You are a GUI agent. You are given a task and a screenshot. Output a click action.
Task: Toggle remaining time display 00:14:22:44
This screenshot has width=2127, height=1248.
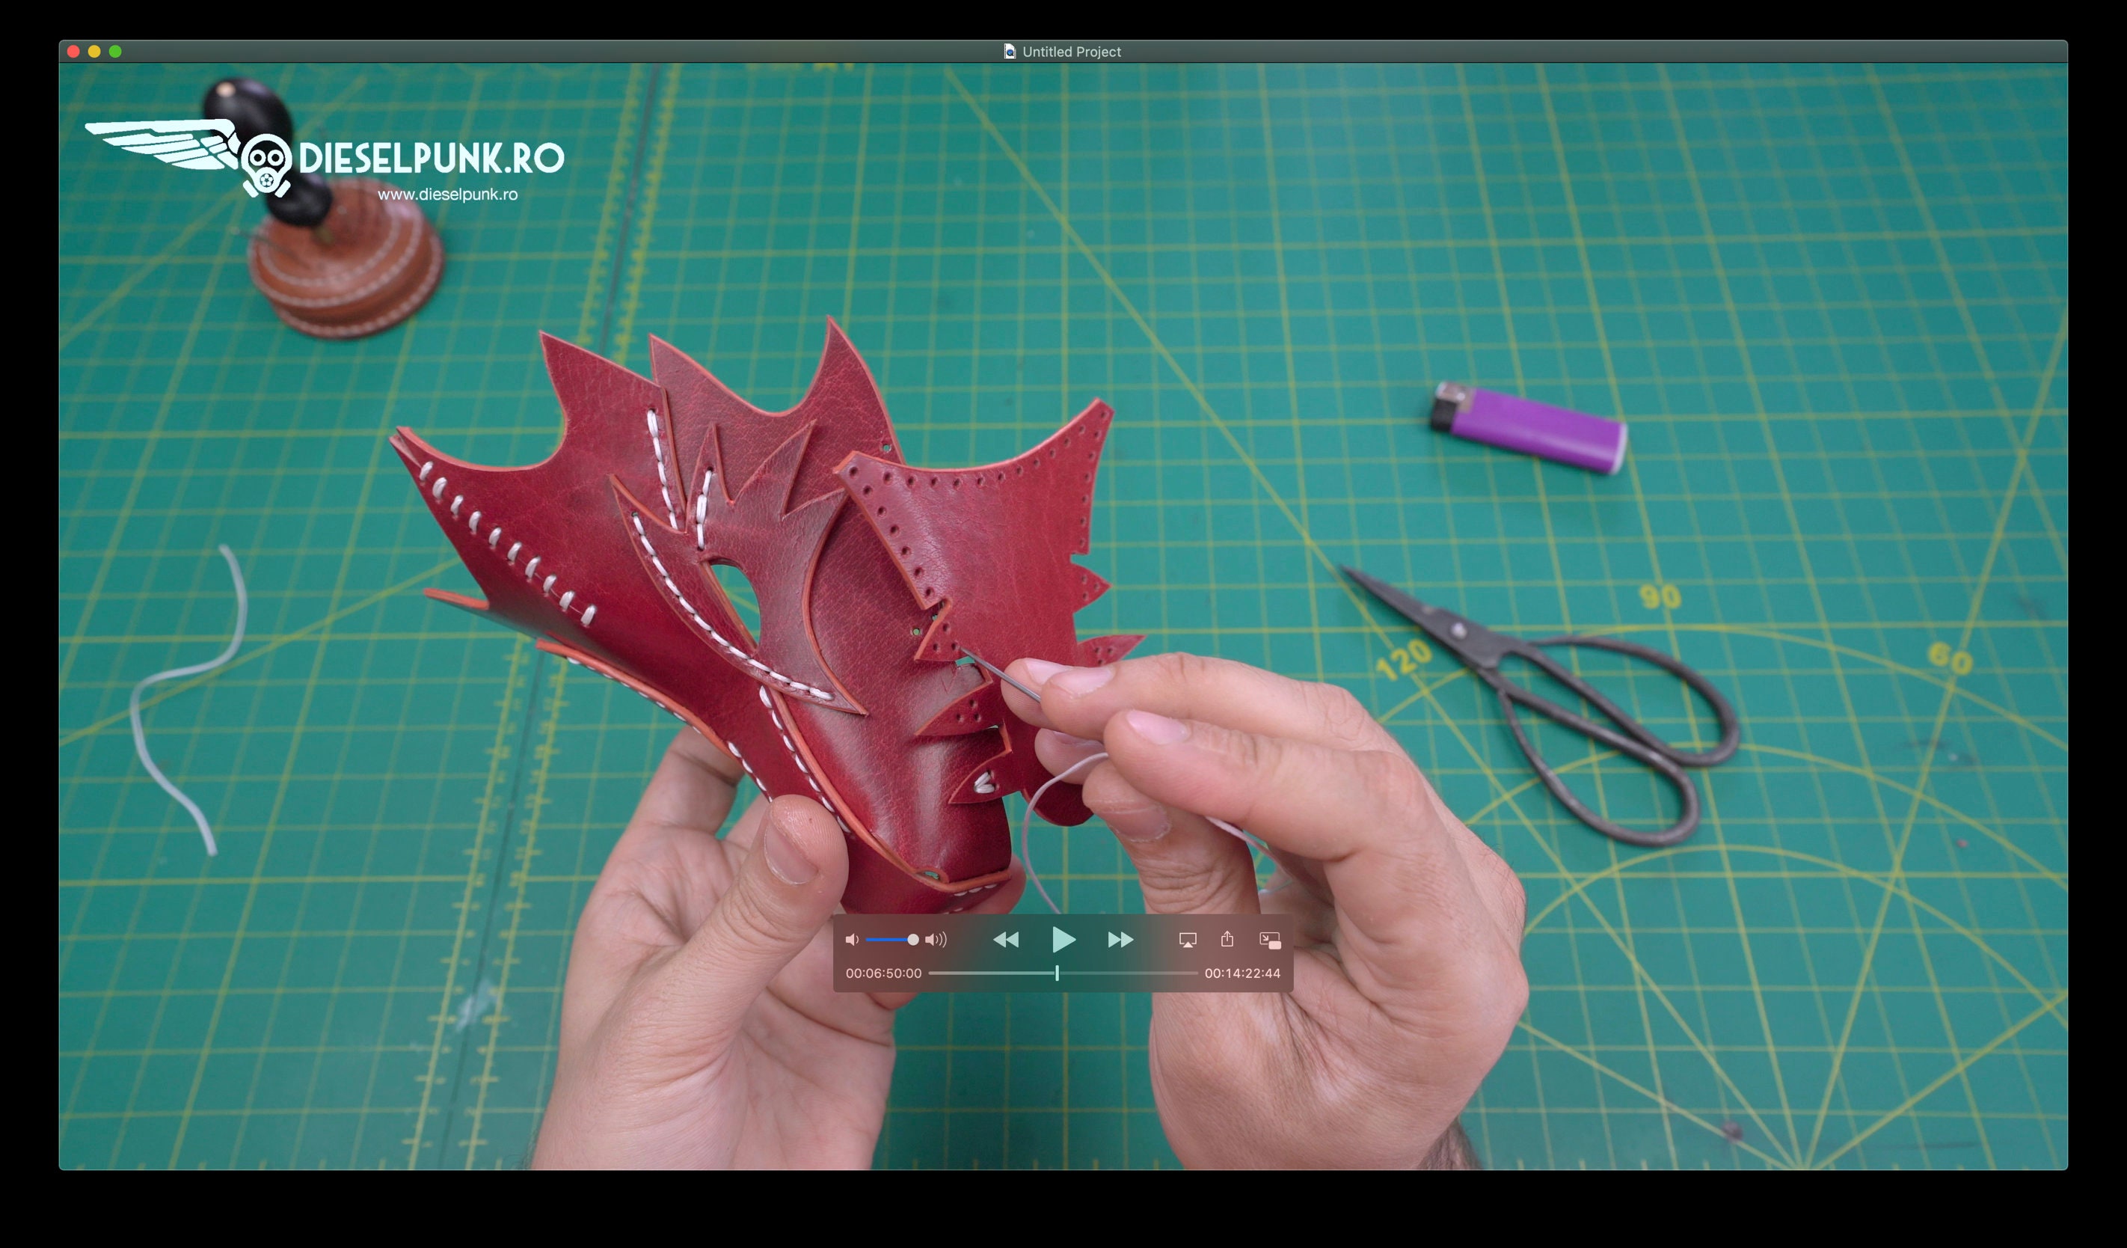pyautogui.click(x=1241, y=973)
